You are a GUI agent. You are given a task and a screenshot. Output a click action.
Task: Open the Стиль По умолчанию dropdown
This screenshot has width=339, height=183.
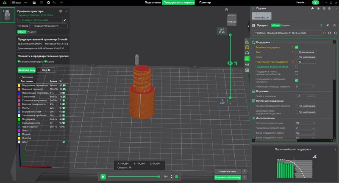coord(306,57)
